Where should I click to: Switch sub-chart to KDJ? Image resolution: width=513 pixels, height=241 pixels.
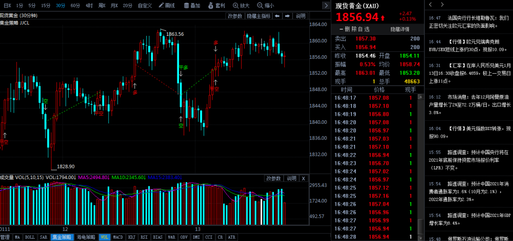pos(132,237)
